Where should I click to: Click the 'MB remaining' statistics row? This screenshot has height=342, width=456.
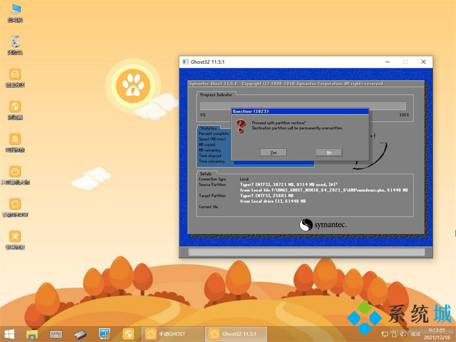click(x=210, y=150)
